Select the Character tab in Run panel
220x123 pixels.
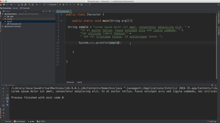point(10,85)
